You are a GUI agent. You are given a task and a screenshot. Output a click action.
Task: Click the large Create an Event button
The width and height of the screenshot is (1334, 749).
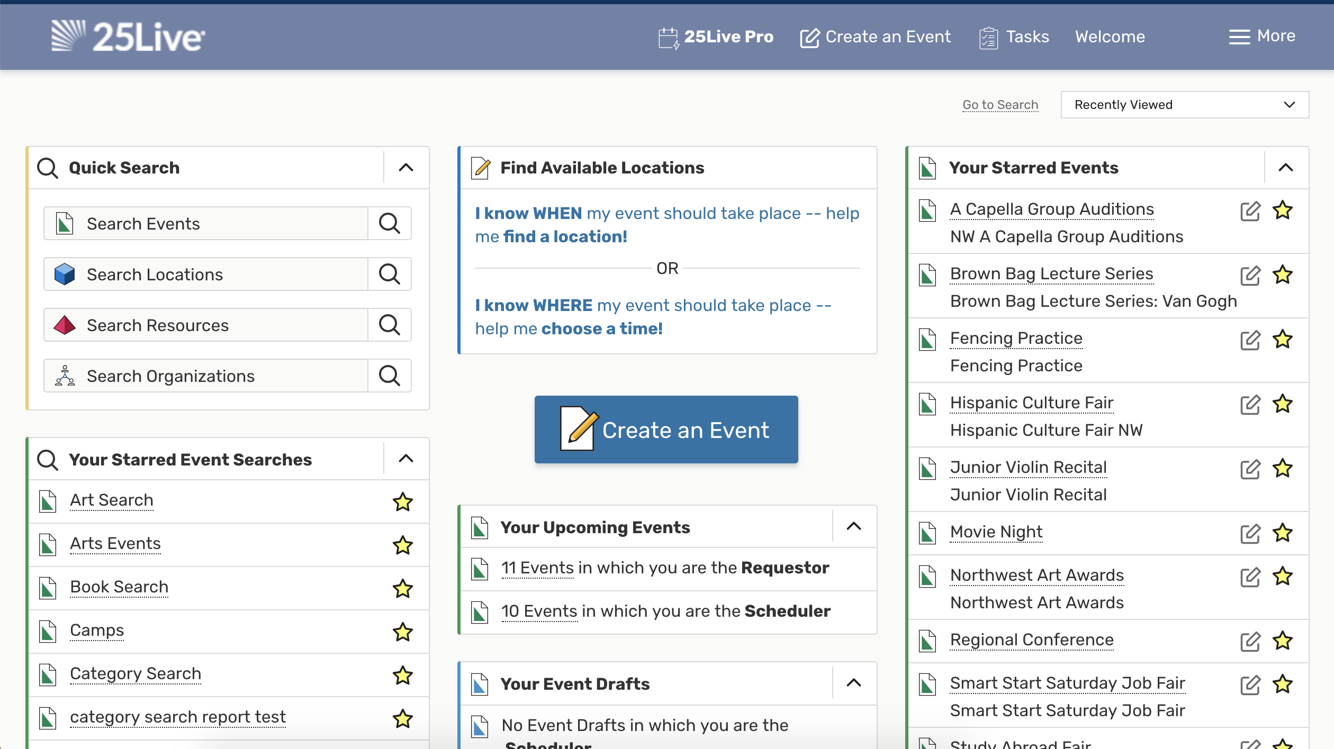(666, 430)
